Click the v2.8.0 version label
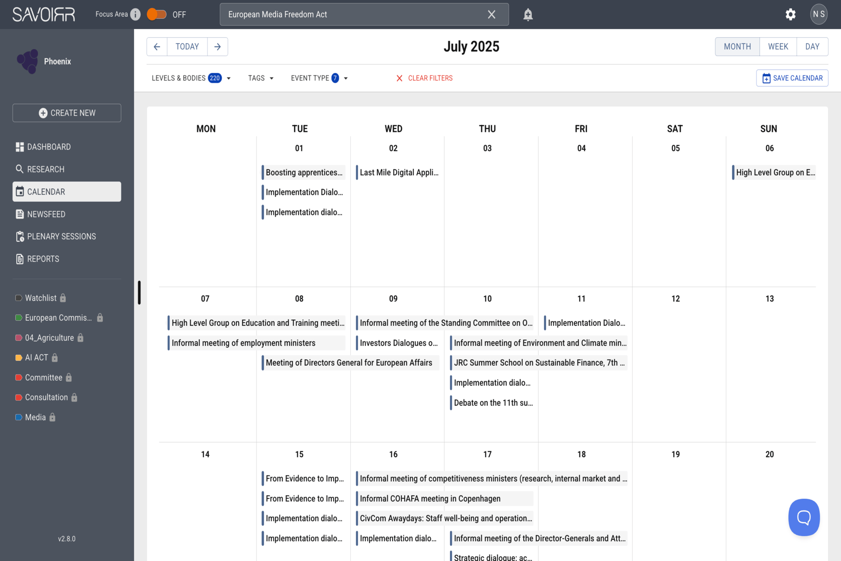The height and width of the screenshot is (561, 841). [67, 539]
